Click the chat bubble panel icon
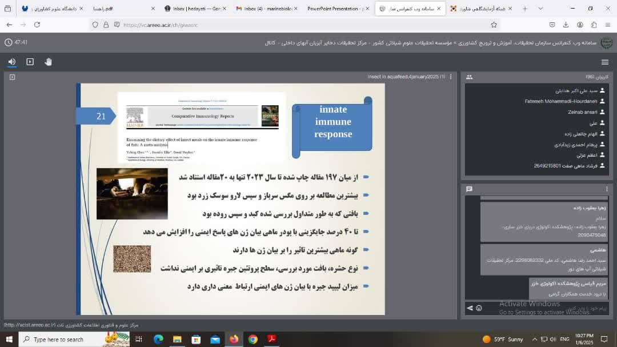Screen dimensions: 617x347 tap(469, 189)
